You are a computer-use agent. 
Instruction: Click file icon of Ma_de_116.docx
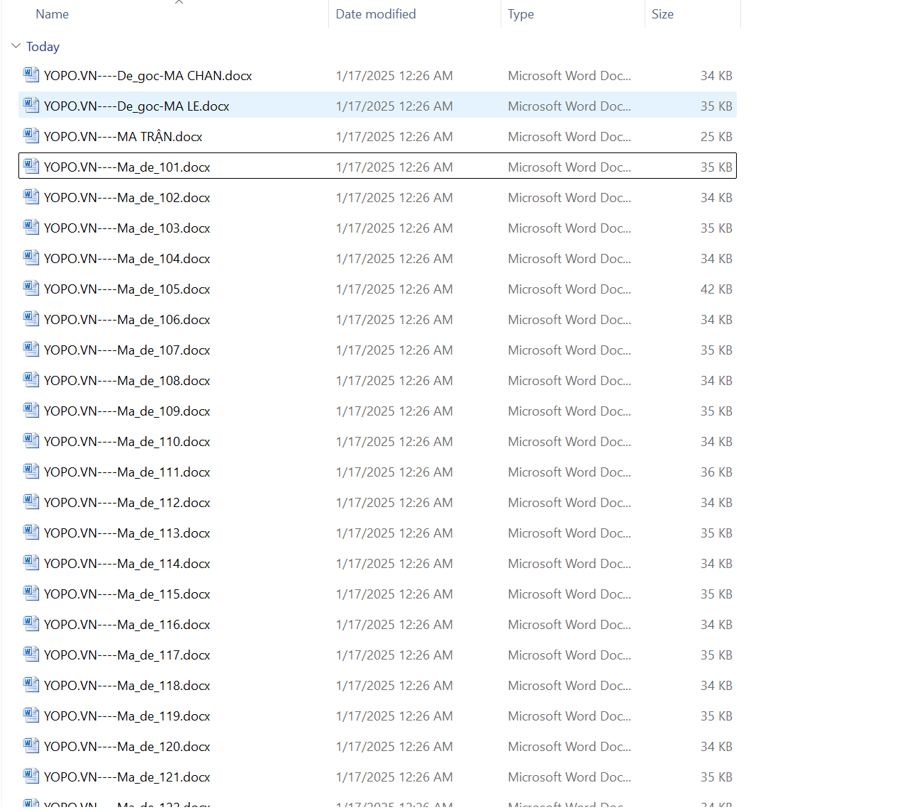pyautogui.click(x=30, y=623)
